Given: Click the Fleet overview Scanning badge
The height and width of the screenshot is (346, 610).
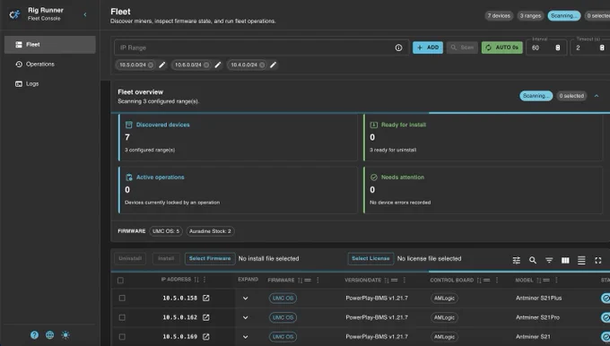Looking at the screenshot, I should [536, 96].
